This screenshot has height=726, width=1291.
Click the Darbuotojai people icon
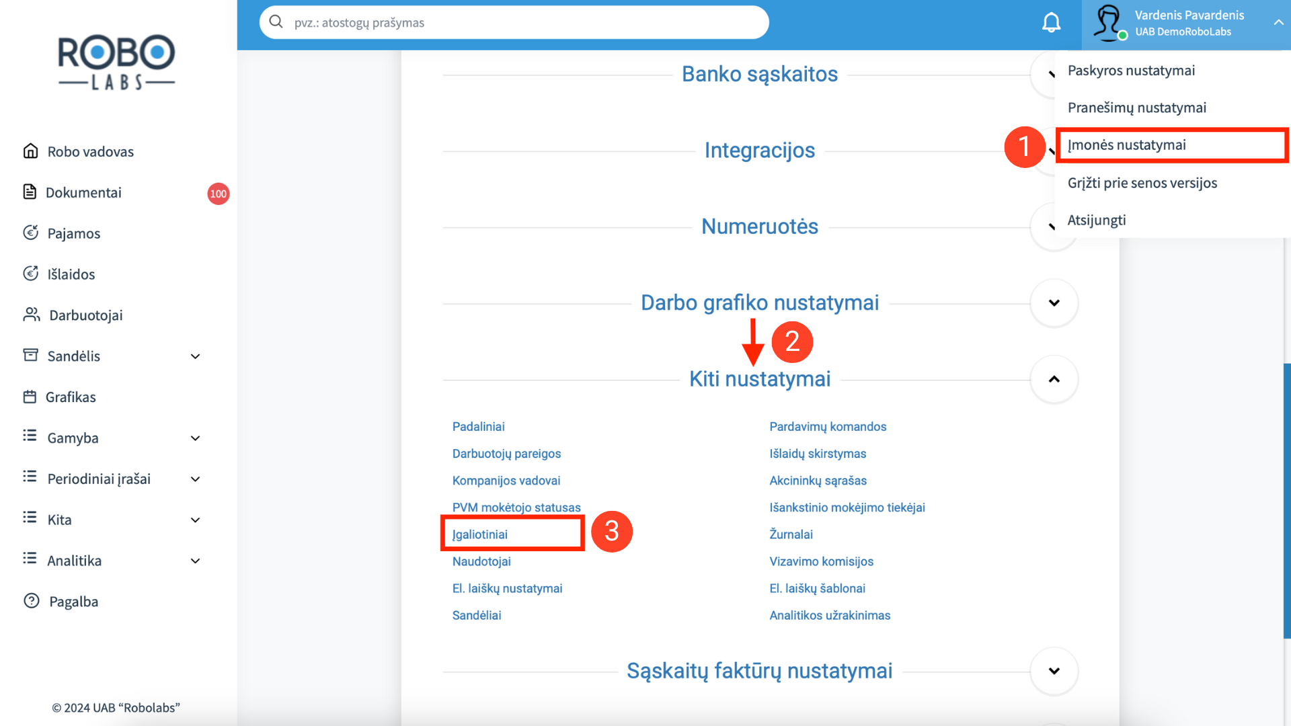[x=32, y=315]
